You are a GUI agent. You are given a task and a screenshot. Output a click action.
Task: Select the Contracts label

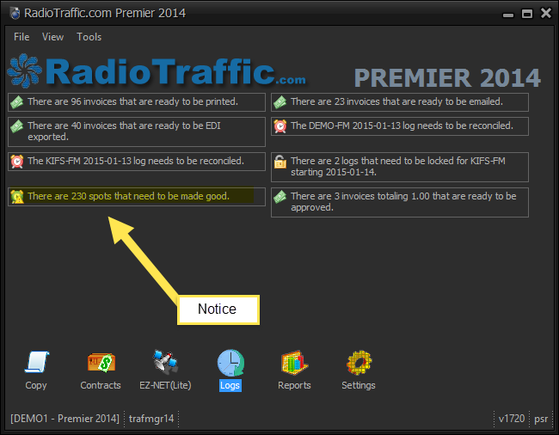[101, 385]
